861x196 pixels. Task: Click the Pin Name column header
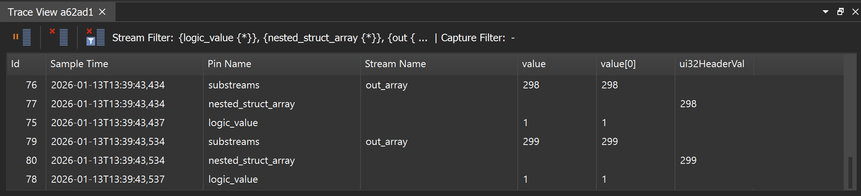click(282, 64)
